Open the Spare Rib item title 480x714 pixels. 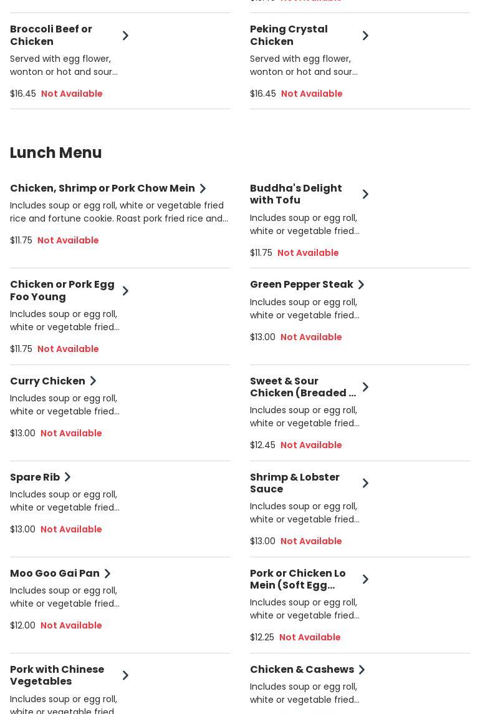click(35, 477)
